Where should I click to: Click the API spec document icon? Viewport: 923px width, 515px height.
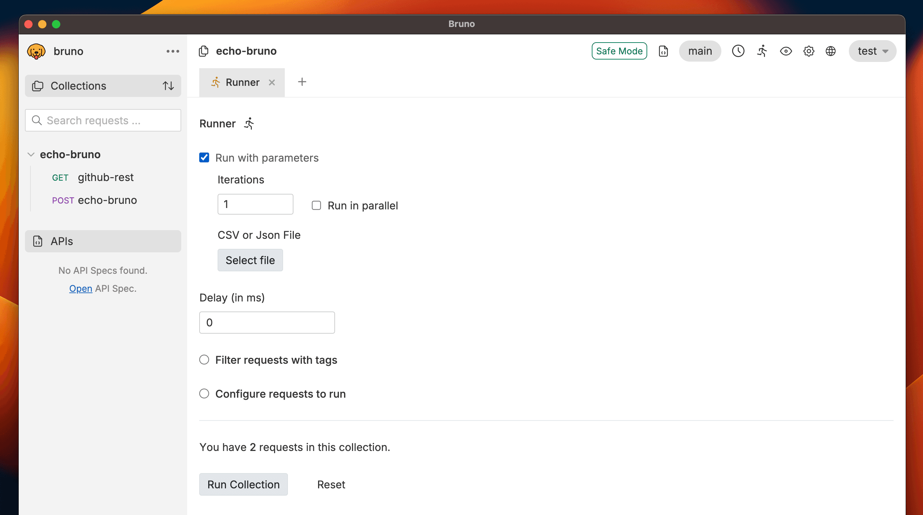pyautogui.click(x=663, y=51)
